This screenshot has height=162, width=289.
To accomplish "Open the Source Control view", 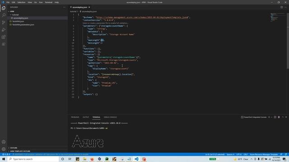I will 4,22.
